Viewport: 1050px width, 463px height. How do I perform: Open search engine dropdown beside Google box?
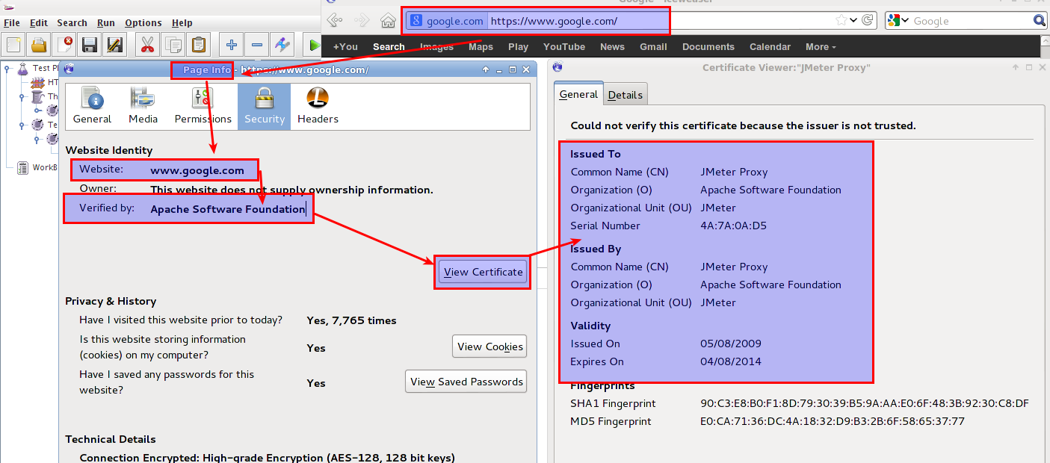(x=899, y=21)
